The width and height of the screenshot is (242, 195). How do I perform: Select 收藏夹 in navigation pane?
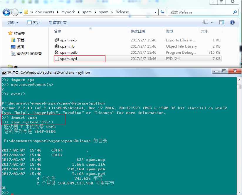[x=19, y=33]
